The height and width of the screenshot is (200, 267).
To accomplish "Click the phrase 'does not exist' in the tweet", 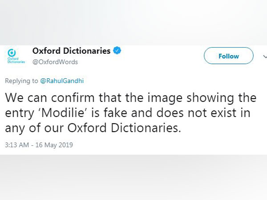I will pos(196,113).
